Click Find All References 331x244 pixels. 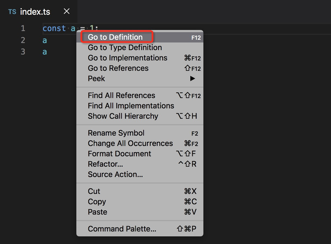[x=121, y=96]
